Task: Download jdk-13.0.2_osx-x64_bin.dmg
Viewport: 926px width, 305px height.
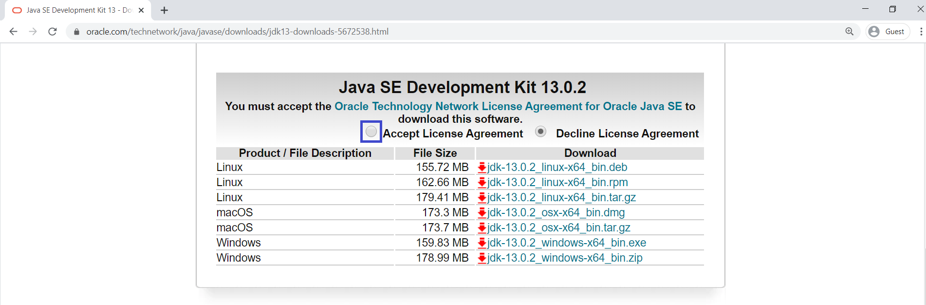Action: click(x=556, y=212)
